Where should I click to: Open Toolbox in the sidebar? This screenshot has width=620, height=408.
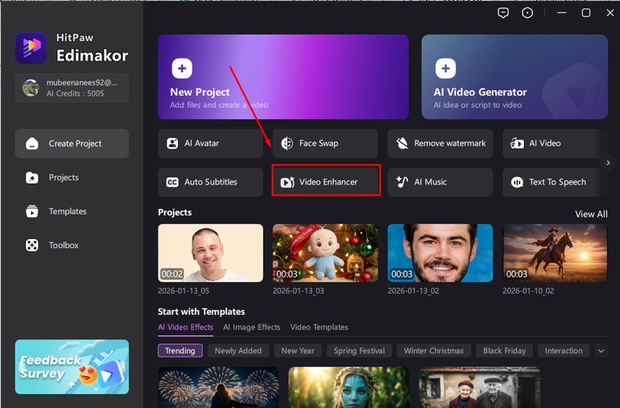click(72, 245)
